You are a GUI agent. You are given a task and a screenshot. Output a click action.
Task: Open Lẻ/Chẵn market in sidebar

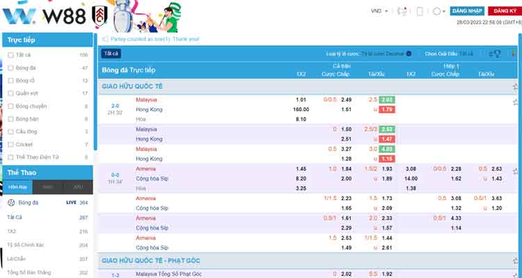47,259
